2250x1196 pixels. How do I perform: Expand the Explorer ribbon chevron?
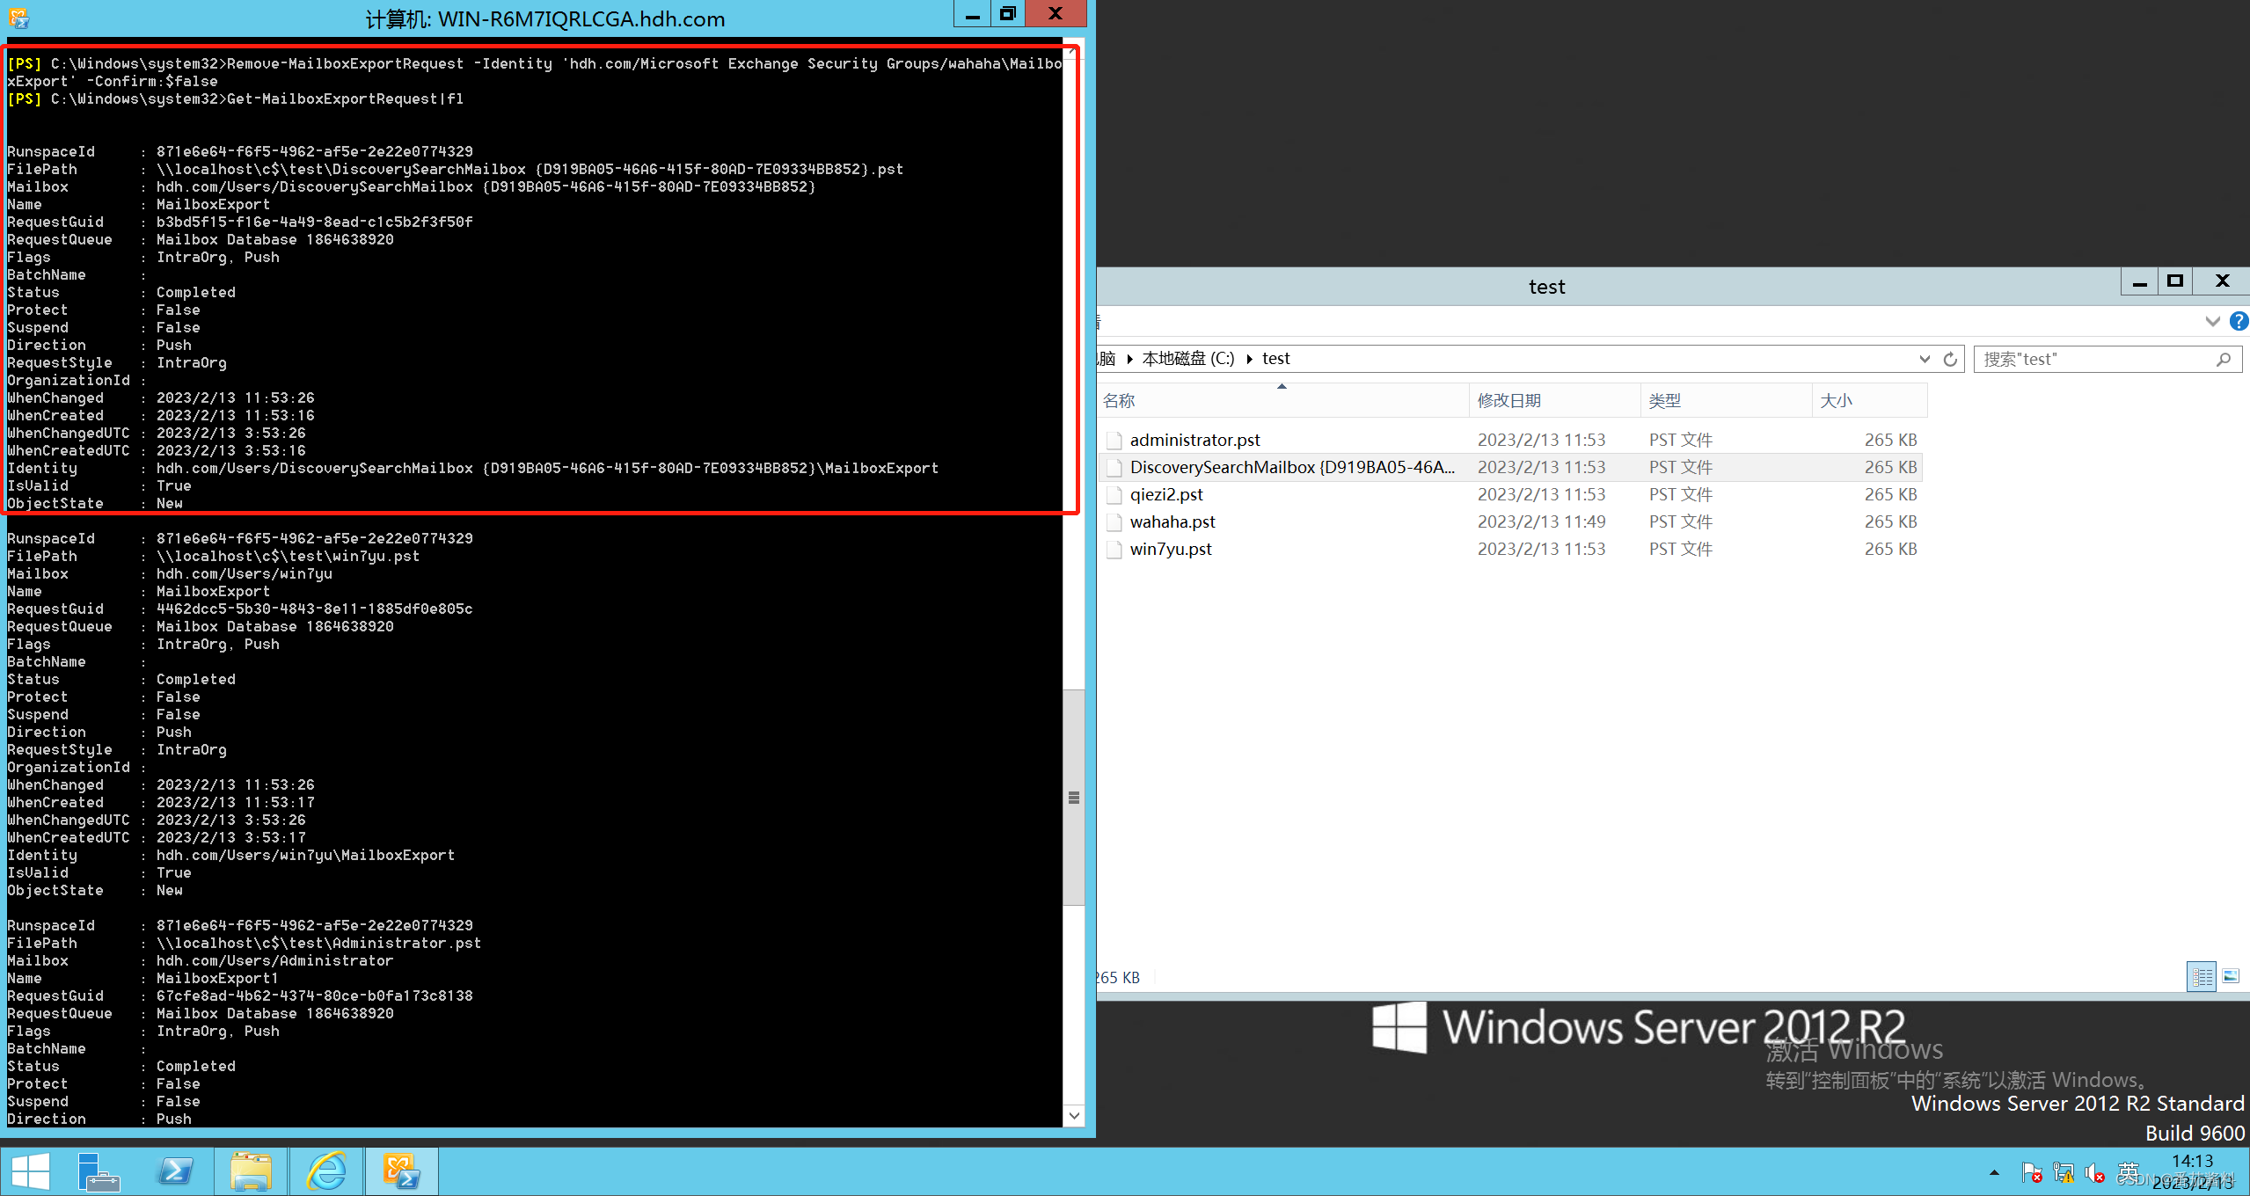[x=2212, y=321]
